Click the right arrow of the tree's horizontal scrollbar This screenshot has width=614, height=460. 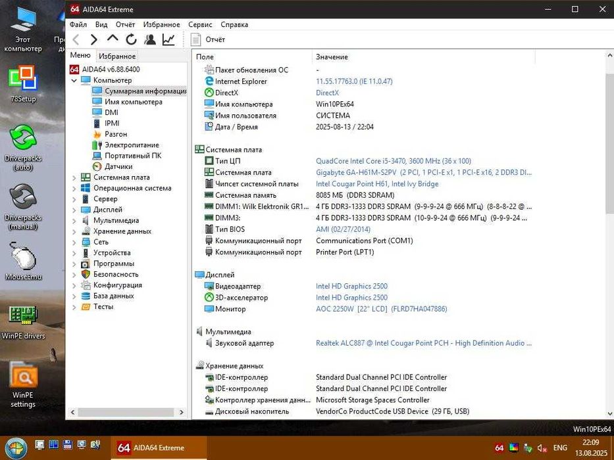coord(181,412)
